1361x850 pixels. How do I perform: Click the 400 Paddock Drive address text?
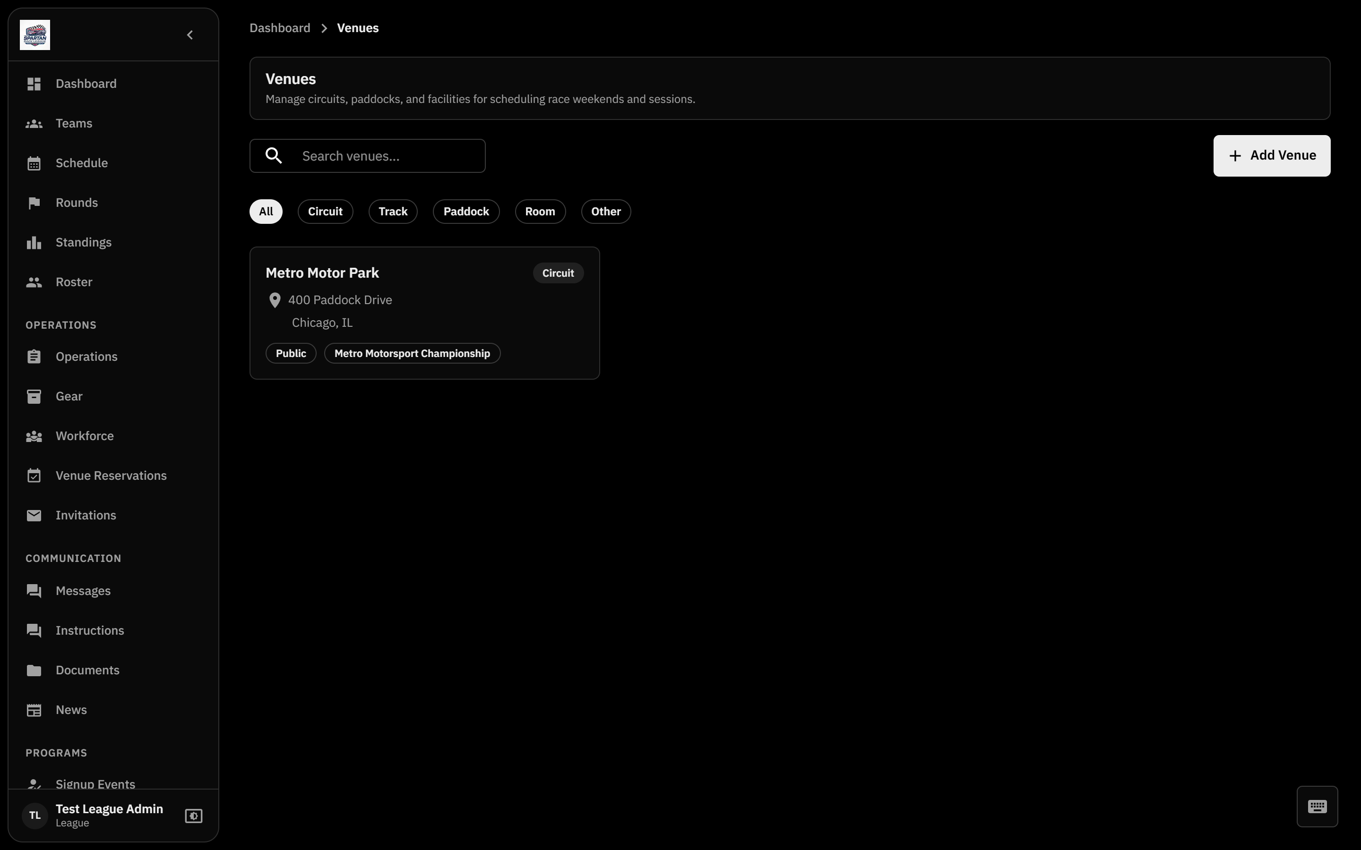340,300
